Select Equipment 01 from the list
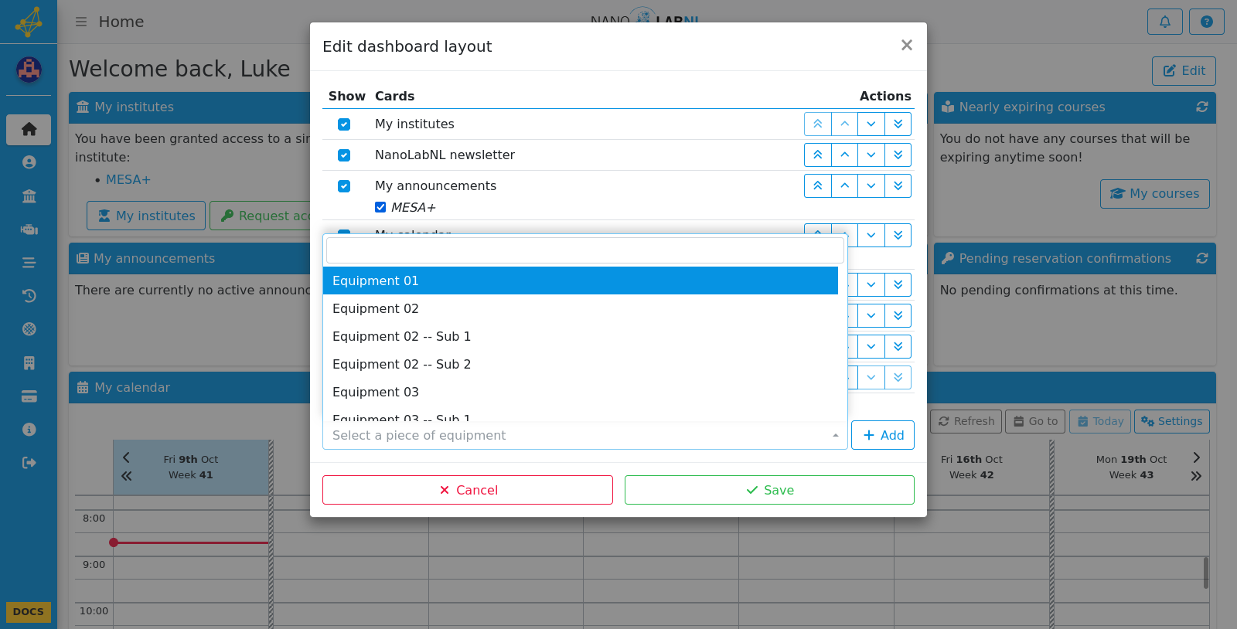Image resolution: width=1237 pixels, height=629 pixels. point(581,280)
